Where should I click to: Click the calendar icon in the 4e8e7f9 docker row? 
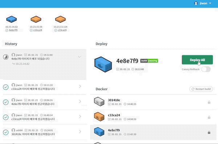point(109,134)
